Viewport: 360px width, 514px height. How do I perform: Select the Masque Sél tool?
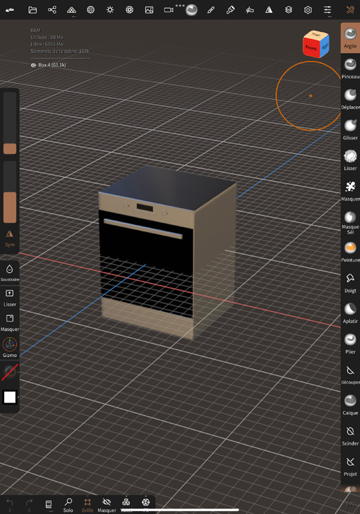point(350,222)
